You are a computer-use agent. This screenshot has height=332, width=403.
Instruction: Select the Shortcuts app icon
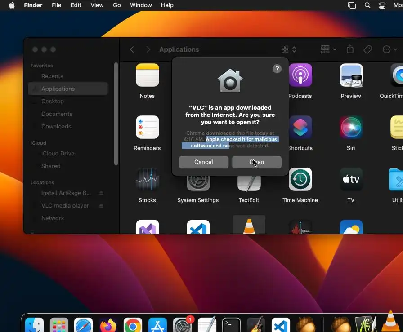(300, 127)
